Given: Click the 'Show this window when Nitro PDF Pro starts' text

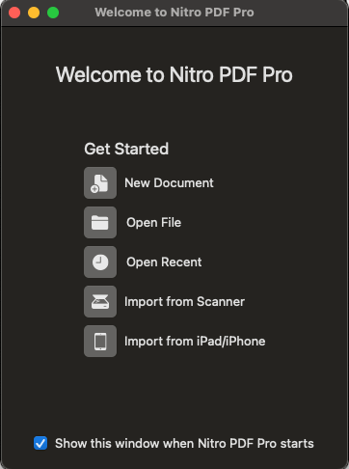Looking at the screenshot, I should pos(184,443).
